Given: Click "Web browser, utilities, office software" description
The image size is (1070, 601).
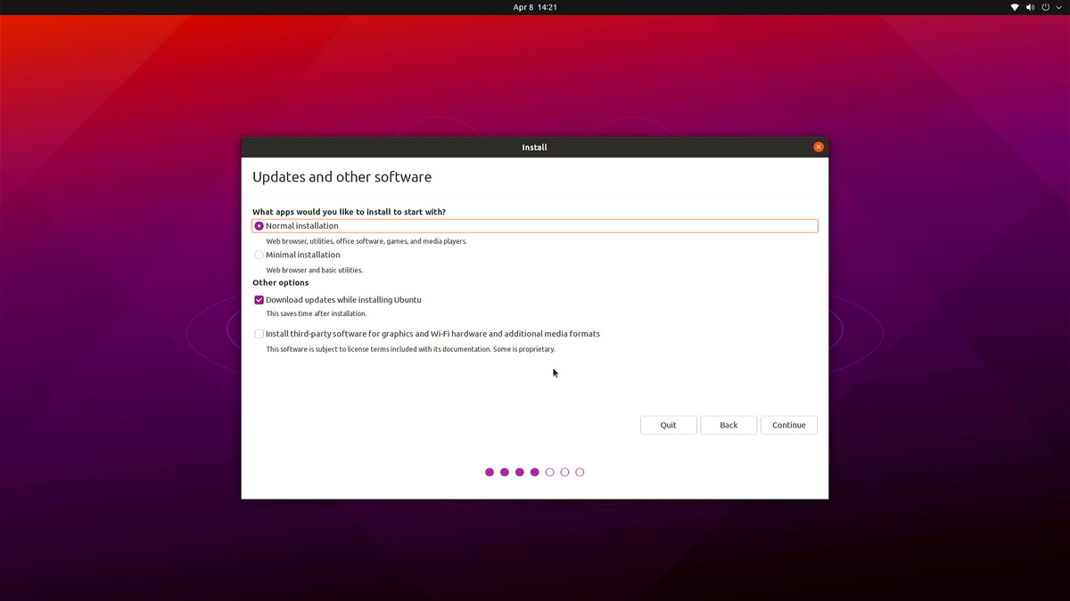Looking at the screenshot, I should [x=366, y=241].
